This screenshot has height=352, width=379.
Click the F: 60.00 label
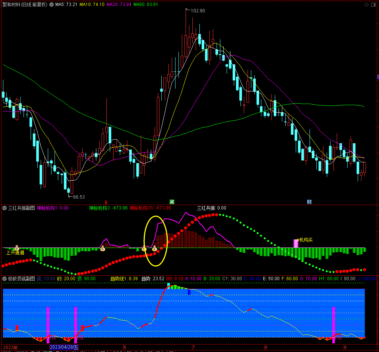coord(290,279)
